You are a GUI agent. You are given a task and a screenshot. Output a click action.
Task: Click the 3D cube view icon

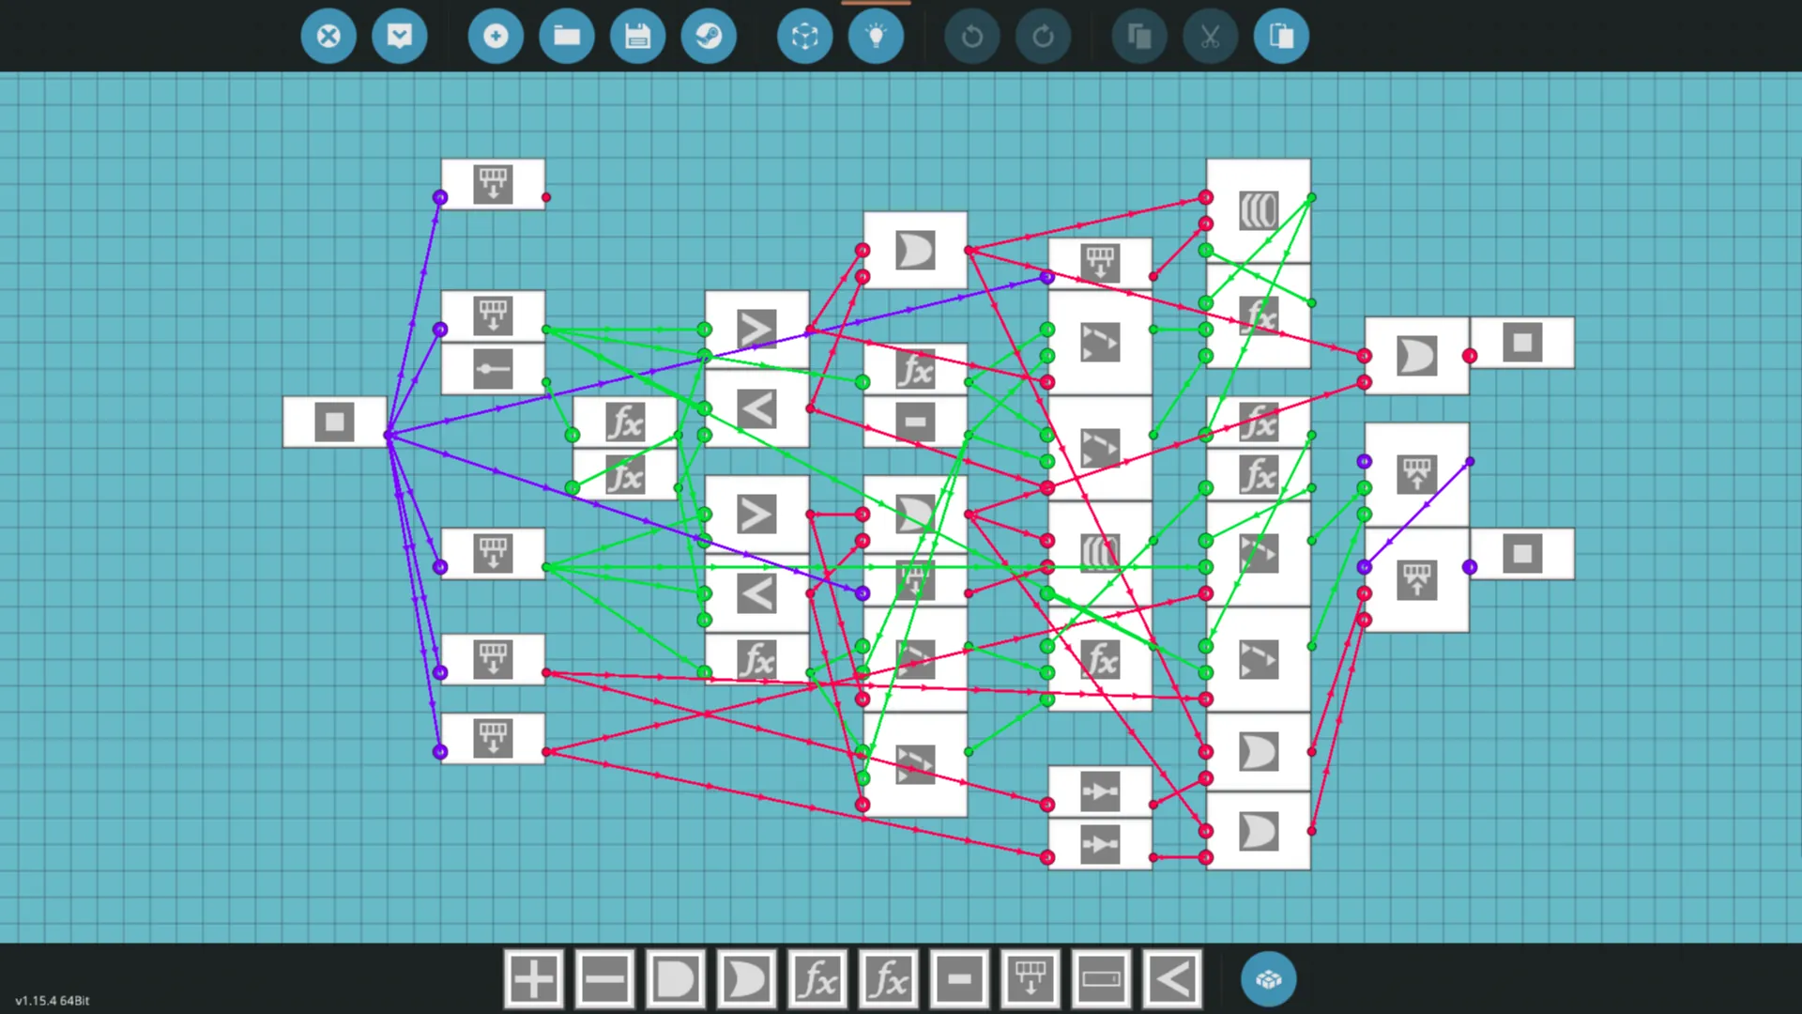(805, 37)
